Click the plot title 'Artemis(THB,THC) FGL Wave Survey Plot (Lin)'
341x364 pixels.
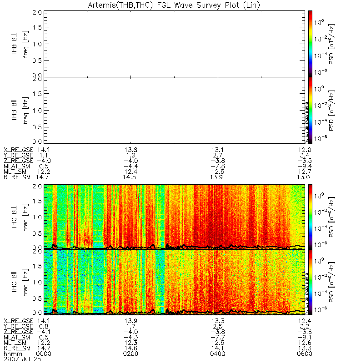[174, 5]
